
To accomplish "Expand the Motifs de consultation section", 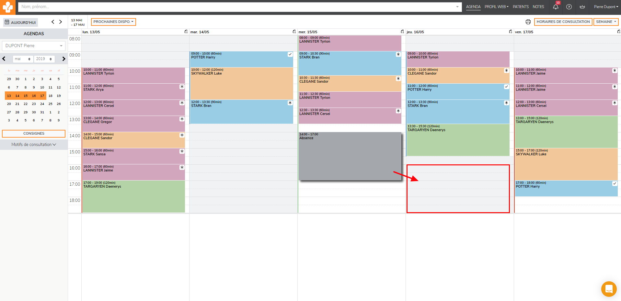I will pos(34,145).
